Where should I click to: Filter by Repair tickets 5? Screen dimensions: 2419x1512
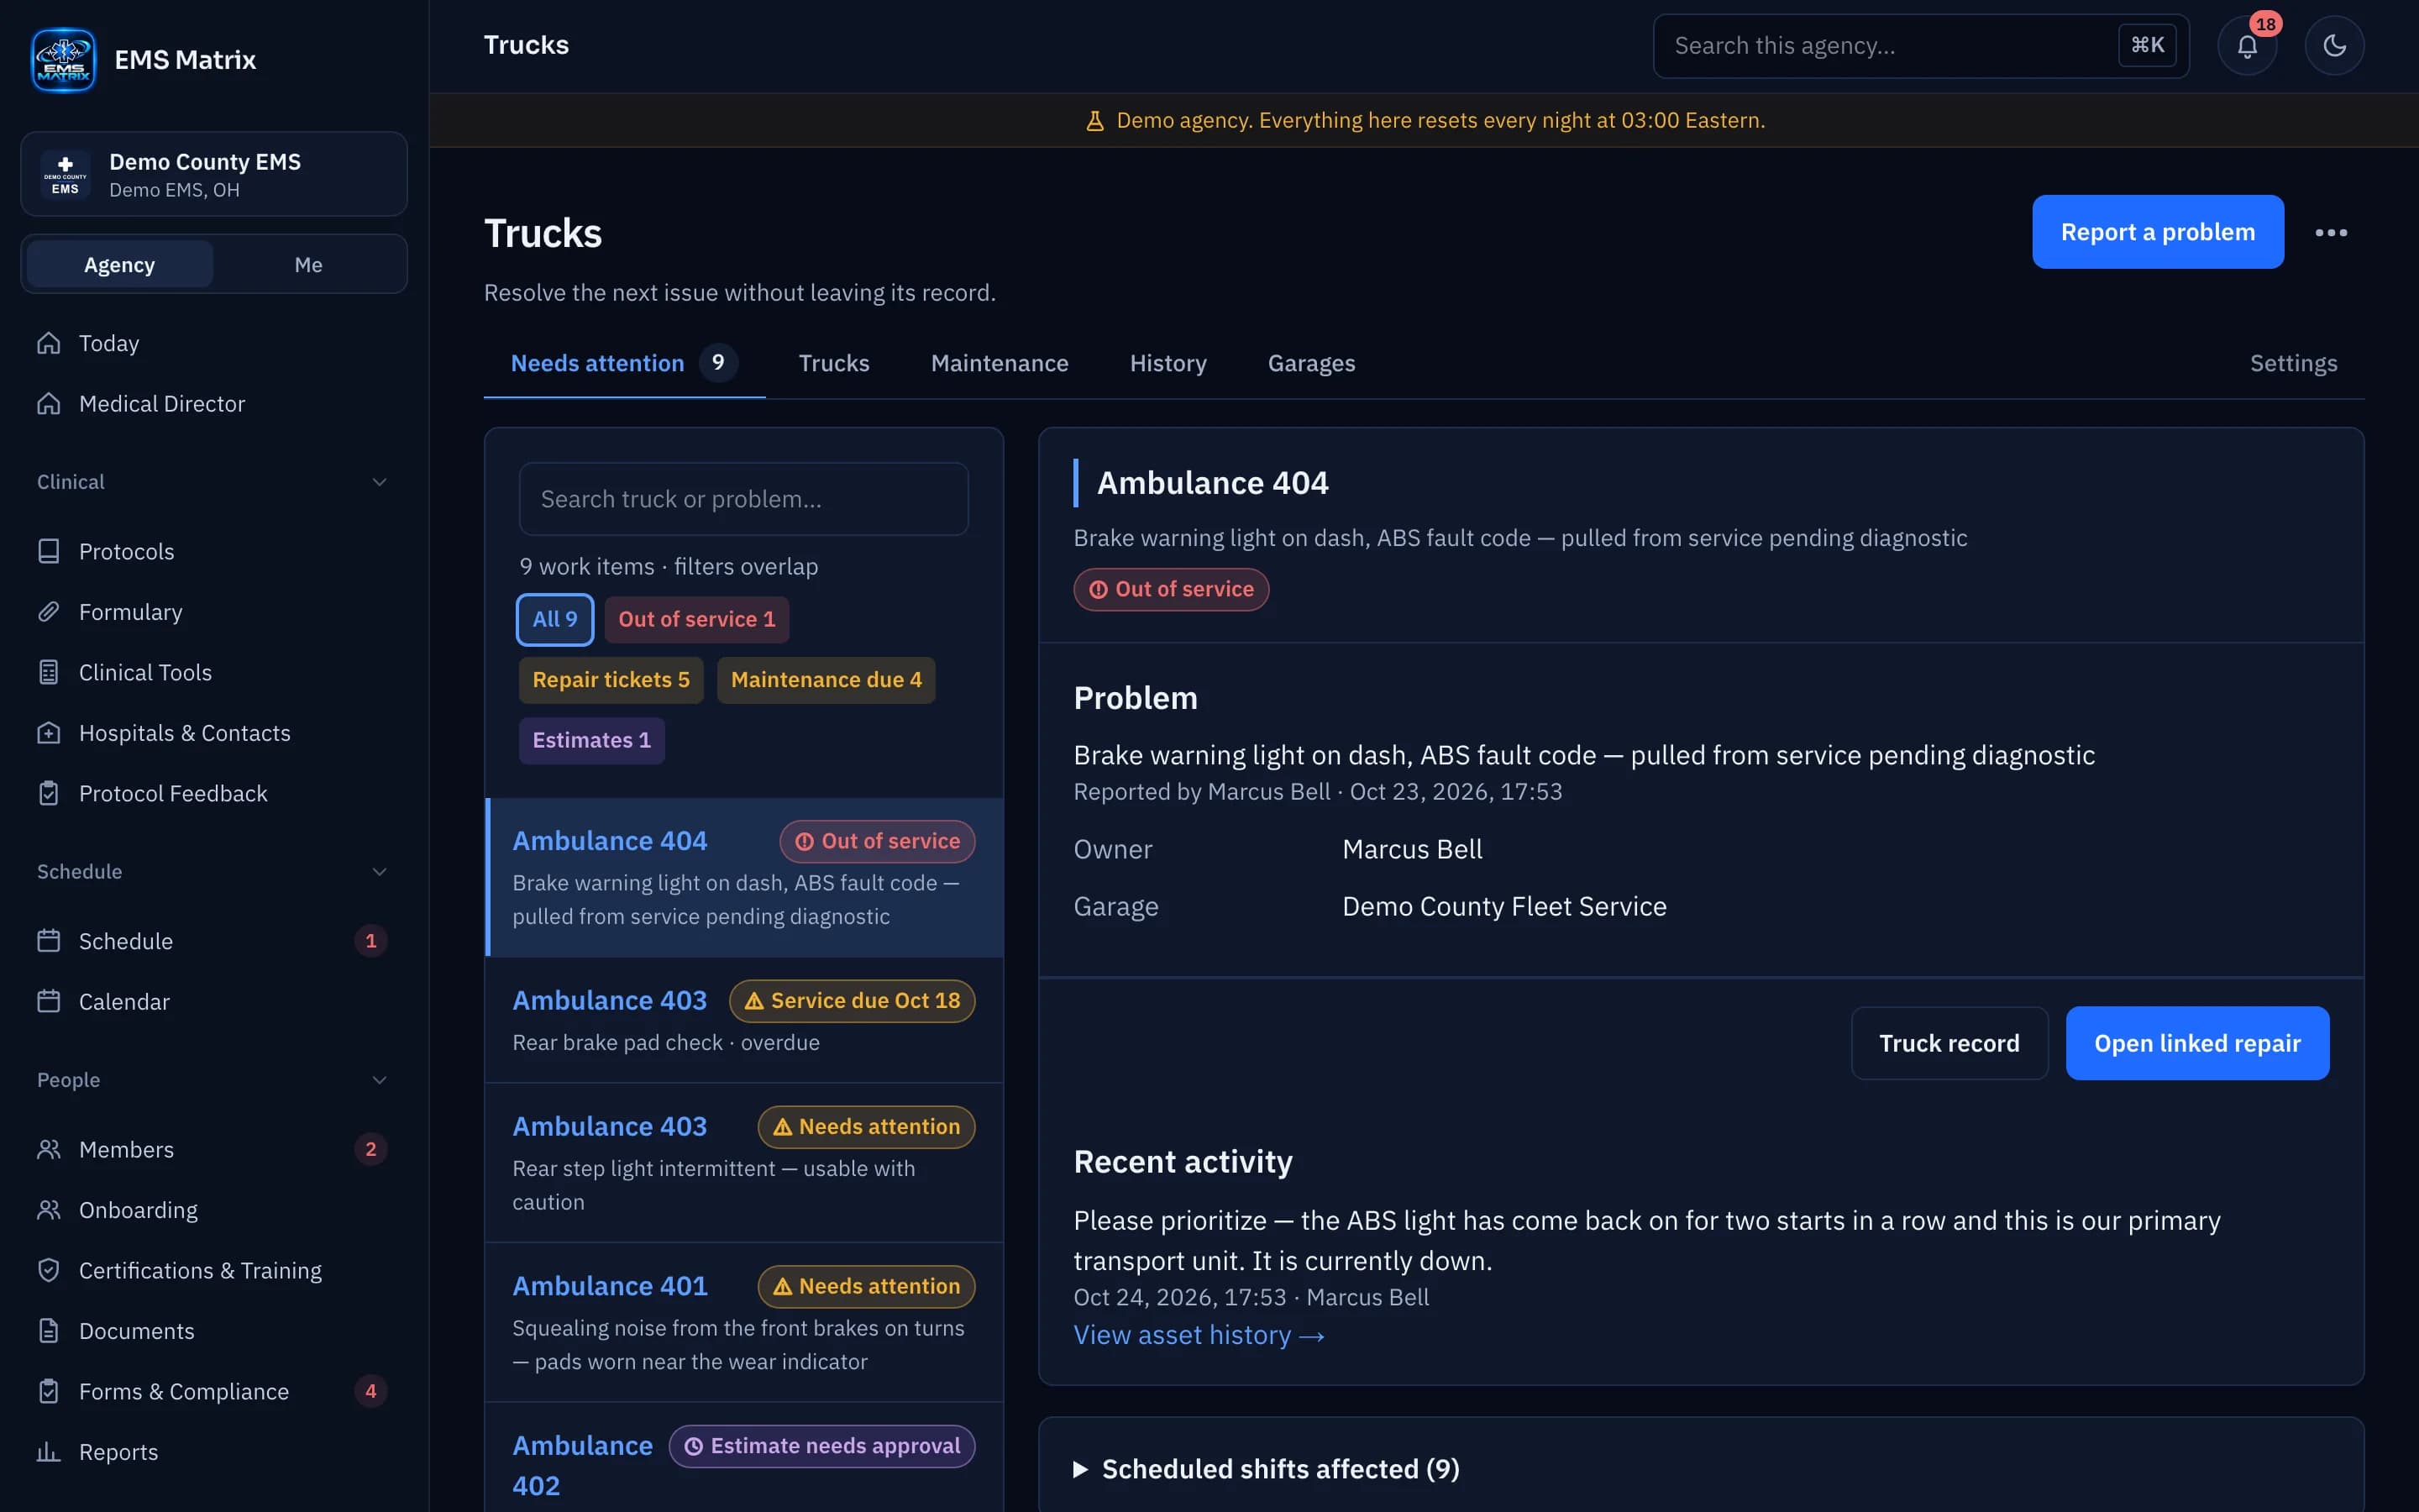[x=611, y=680]
